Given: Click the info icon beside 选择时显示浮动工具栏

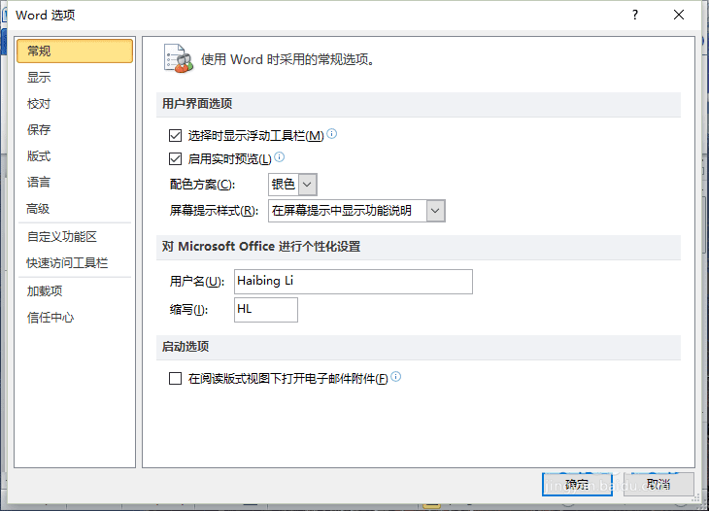Looking at the screenshot, I should click(332, 134).
